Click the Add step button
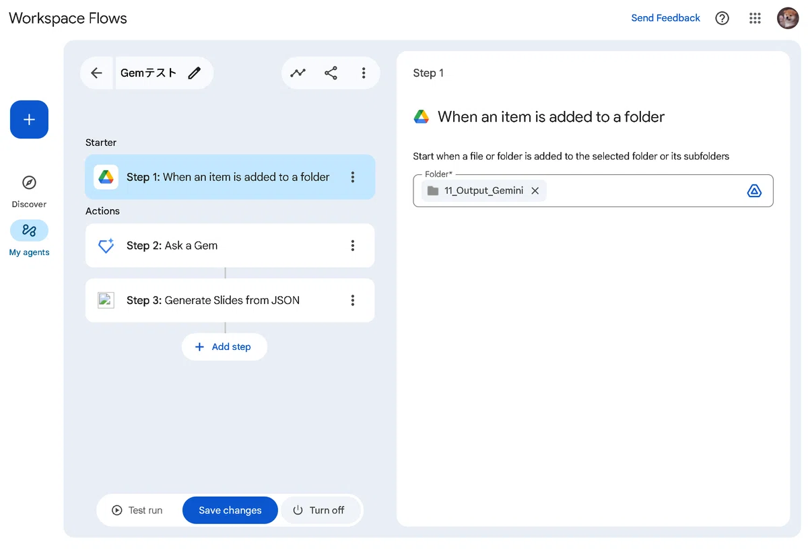808x553 pixels. (224, 346)
